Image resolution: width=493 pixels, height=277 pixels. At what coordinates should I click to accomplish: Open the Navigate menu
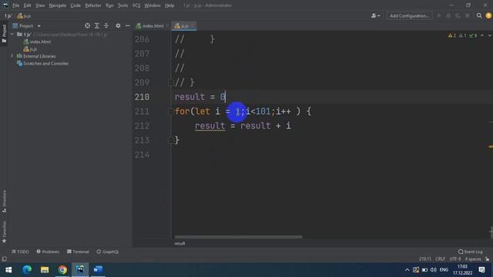(58, 5)
